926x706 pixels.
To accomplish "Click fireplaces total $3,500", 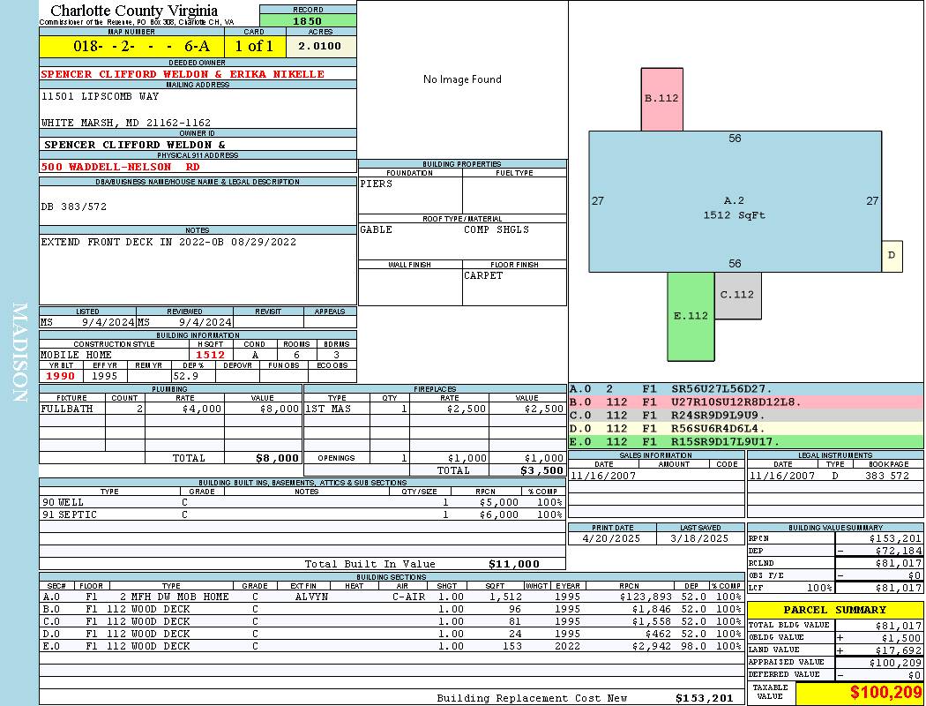I will tap(541, 470).
